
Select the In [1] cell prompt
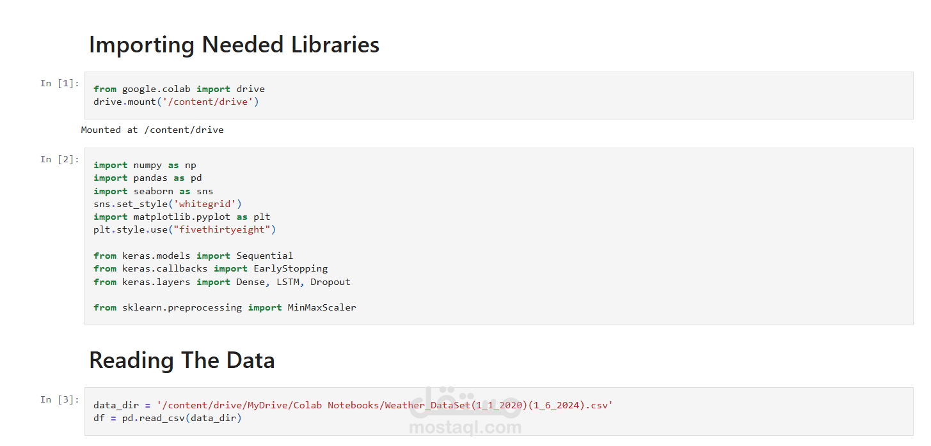(x=60, y=83)
